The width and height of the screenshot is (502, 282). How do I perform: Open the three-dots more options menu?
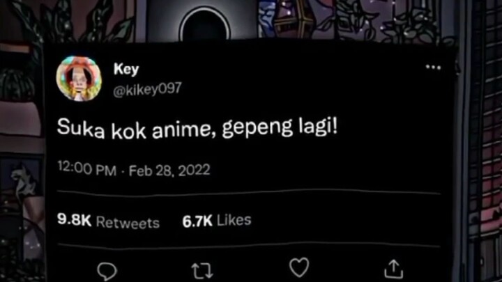[433, 67]
